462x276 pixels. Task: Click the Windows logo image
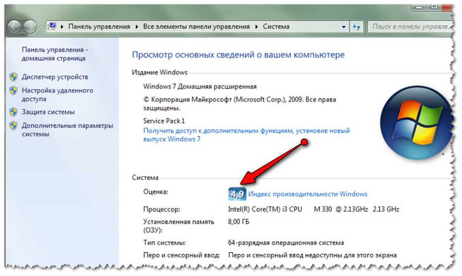pyautogui.click(x=416, y=123)
